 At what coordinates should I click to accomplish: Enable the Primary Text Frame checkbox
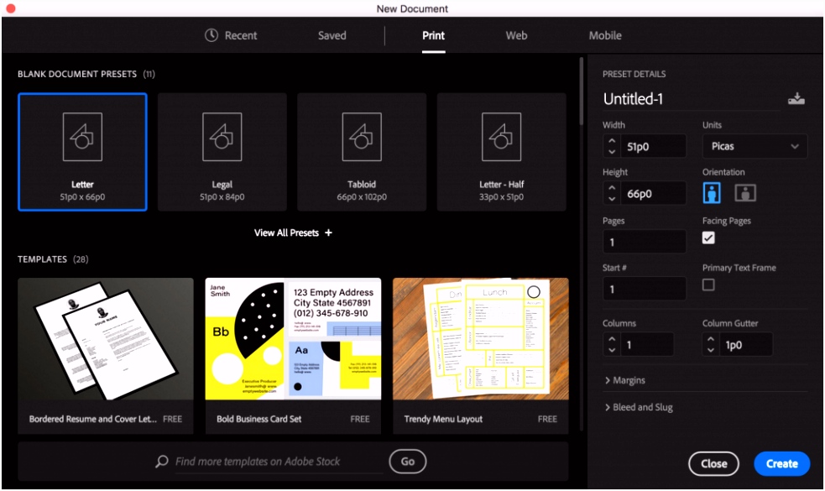pos(708,285)
